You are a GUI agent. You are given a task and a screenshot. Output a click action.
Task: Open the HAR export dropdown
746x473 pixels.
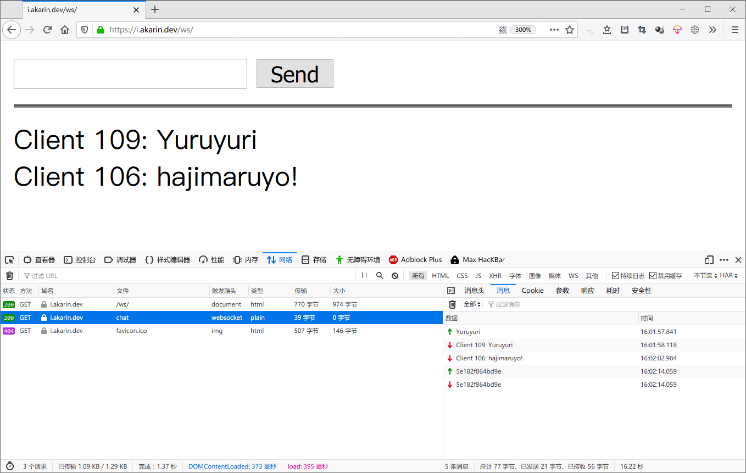[x=727, y=275]
